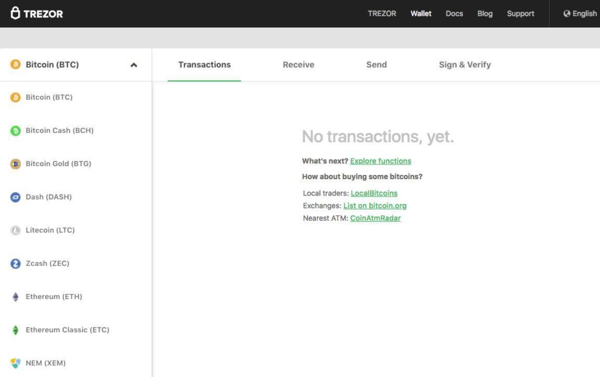Click the Ethereum Classic (ETC) icon
Viewport: 600px width, 377px height.
(x=15, y=330)
